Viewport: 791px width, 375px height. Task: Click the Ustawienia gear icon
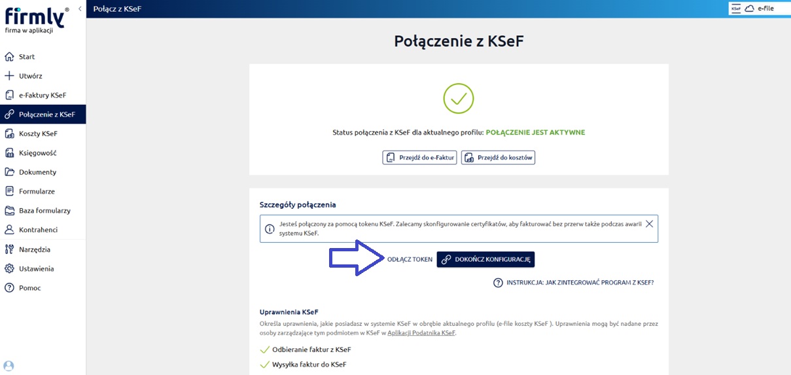tap(9, 269)
